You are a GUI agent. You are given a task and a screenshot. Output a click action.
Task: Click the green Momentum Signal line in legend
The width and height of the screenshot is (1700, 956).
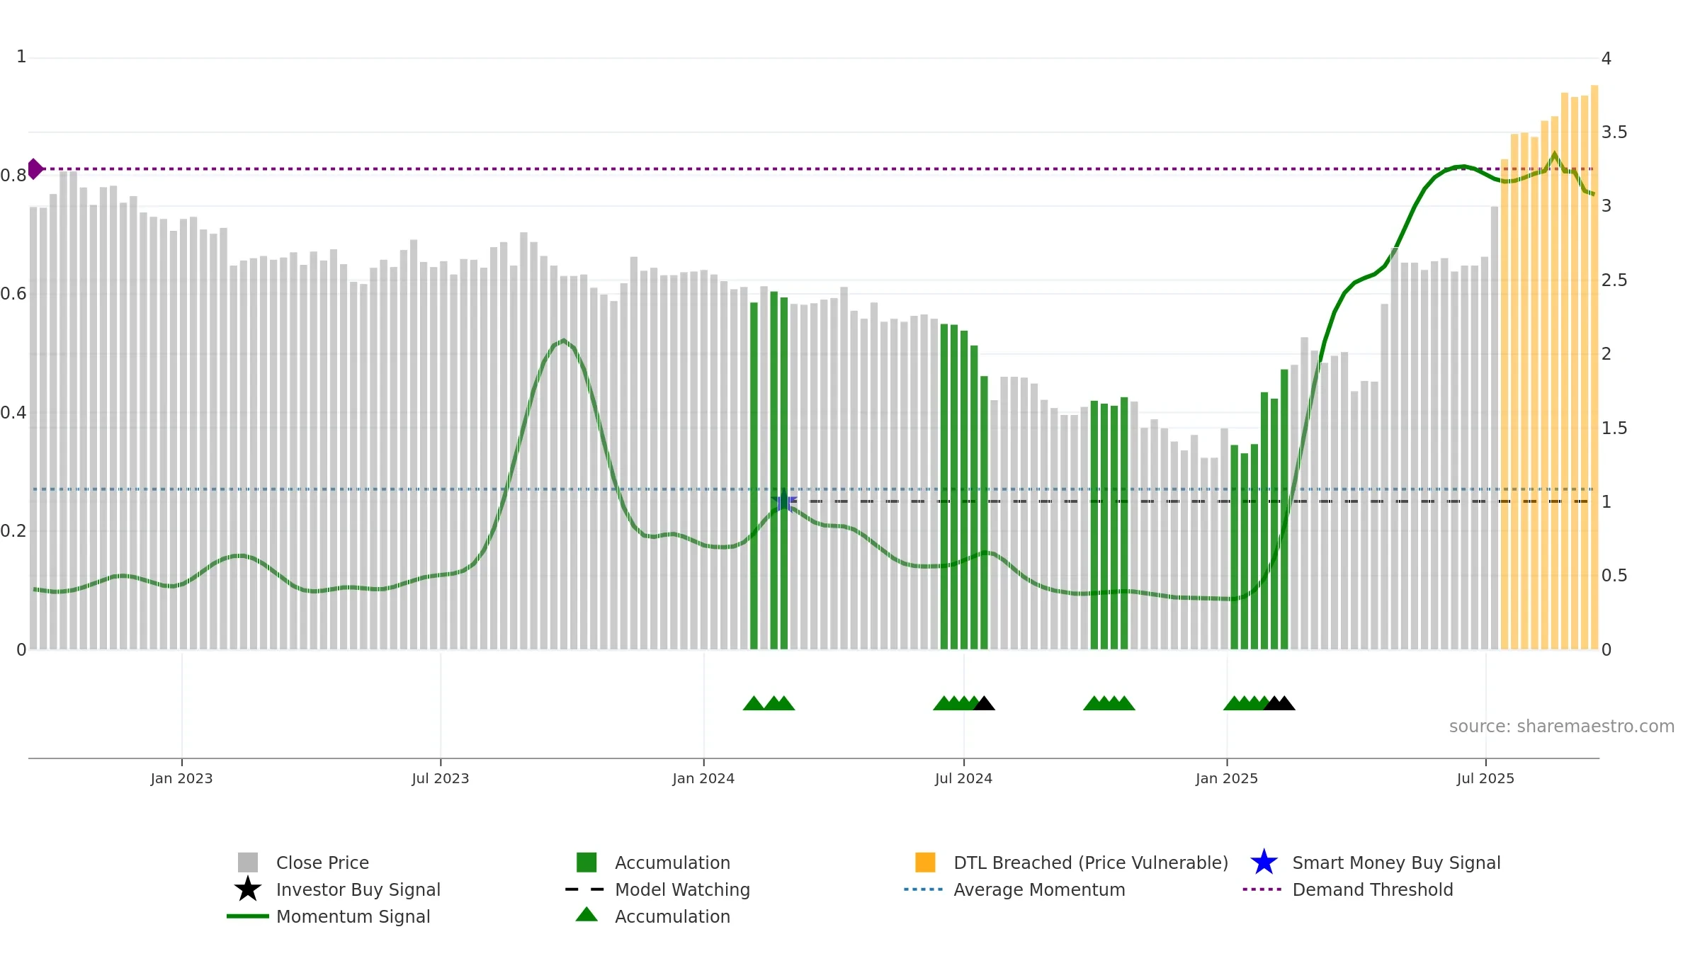click(248, 916)
